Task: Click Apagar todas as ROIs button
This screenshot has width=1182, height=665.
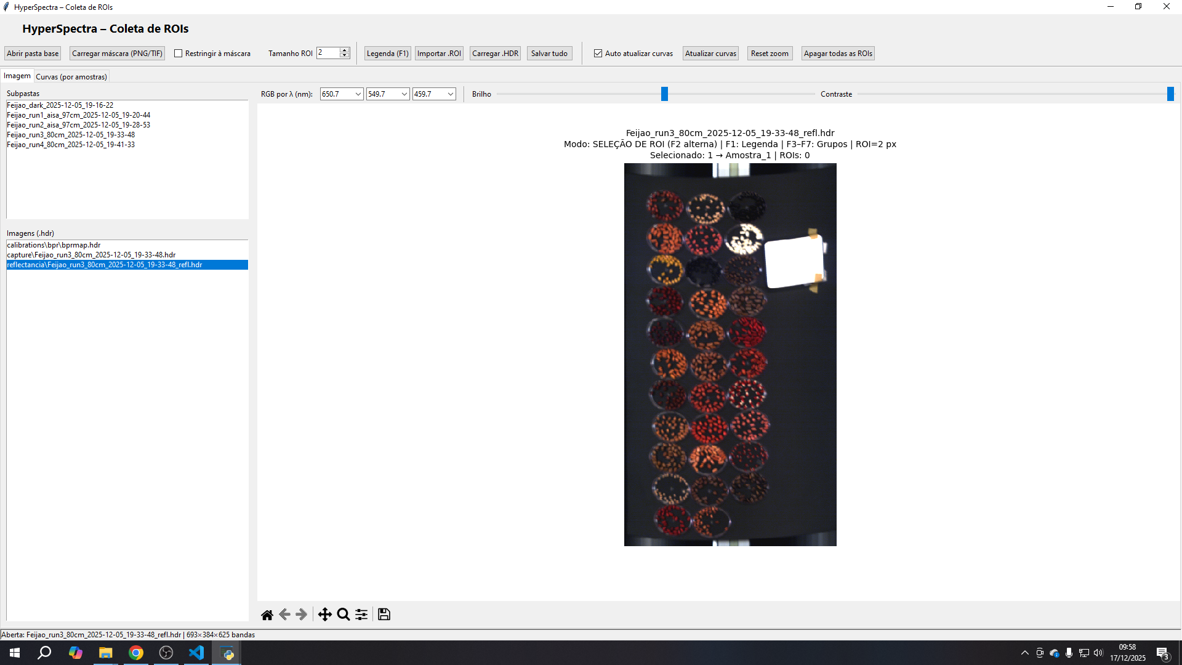Action: coord(837,54)
